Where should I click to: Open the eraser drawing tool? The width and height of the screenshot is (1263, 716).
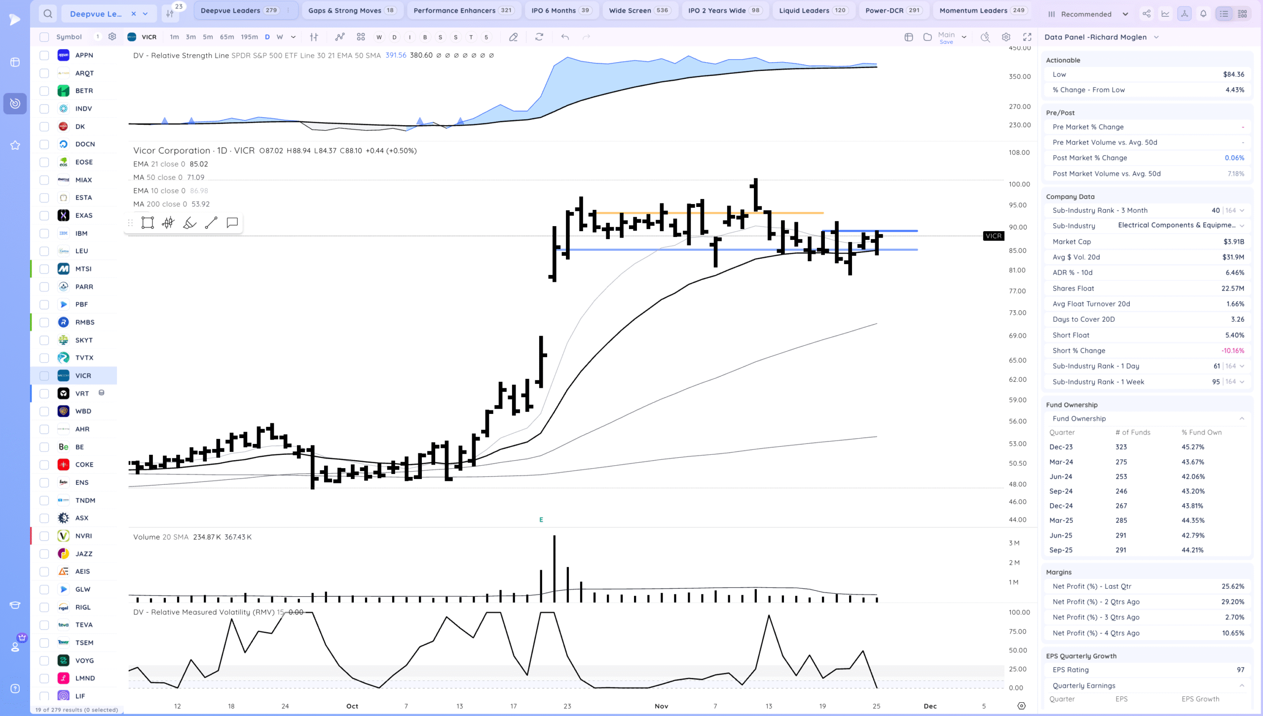coord(513,37)
